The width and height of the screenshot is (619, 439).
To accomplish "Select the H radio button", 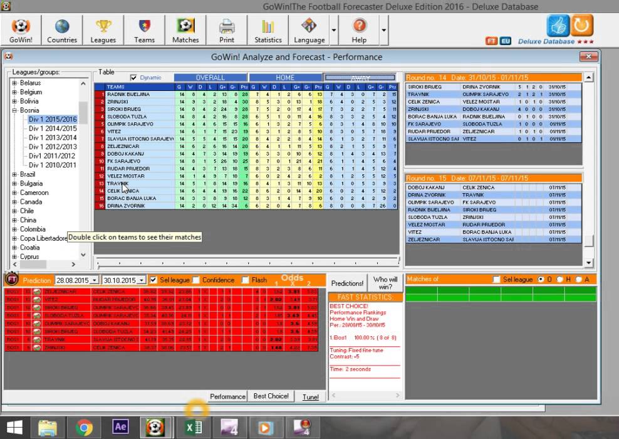I will tap(559, 279).
